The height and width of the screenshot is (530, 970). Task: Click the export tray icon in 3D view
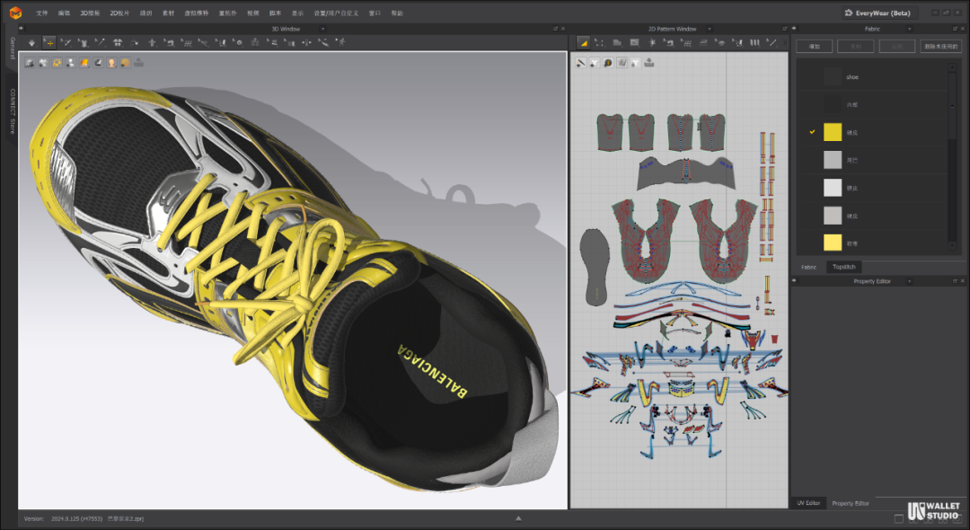coord(138,63)
